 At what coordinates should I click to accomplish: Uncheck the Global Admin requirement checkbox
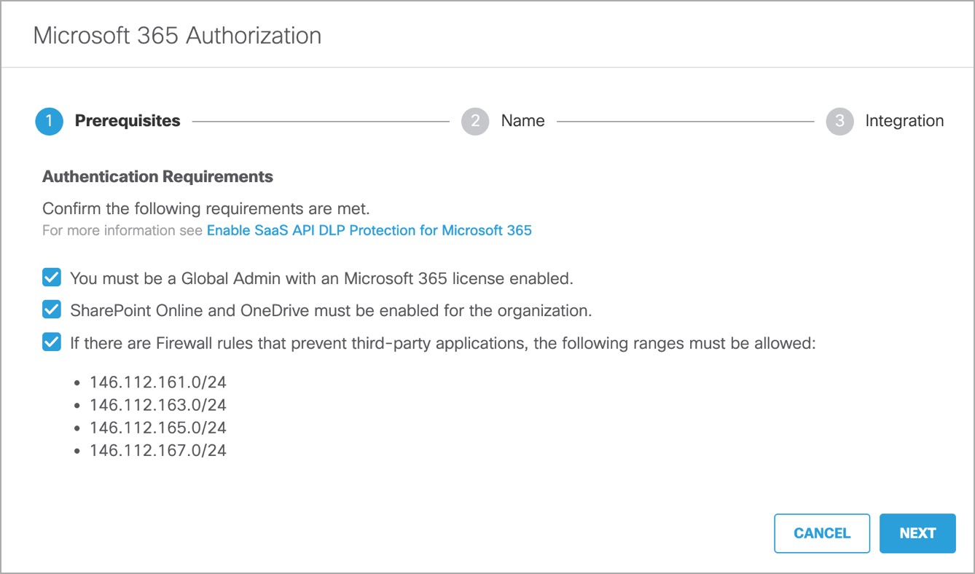tap(52, 278)
